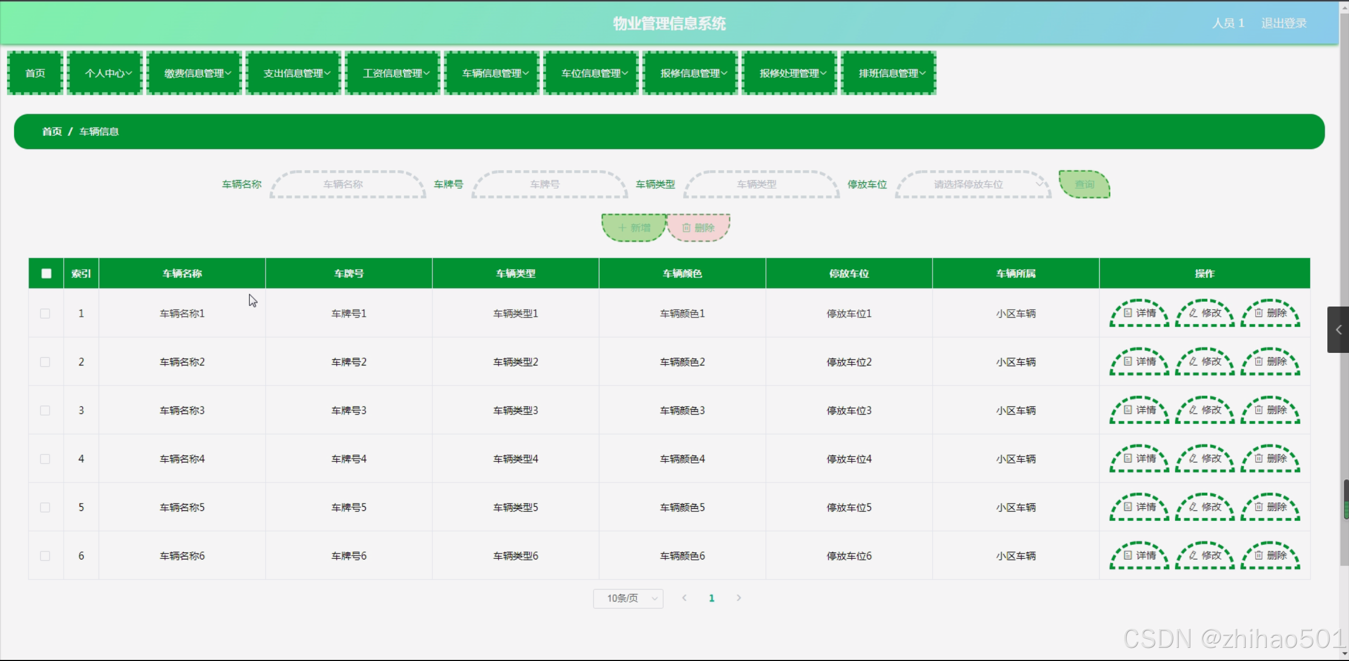1349x661 pixels.
Task: Check the checkbox for row 4
Action: [45, 459]
